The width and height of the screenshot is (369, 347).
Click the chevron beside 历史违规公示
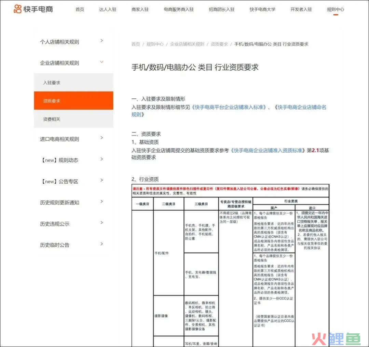coord(102,223)
